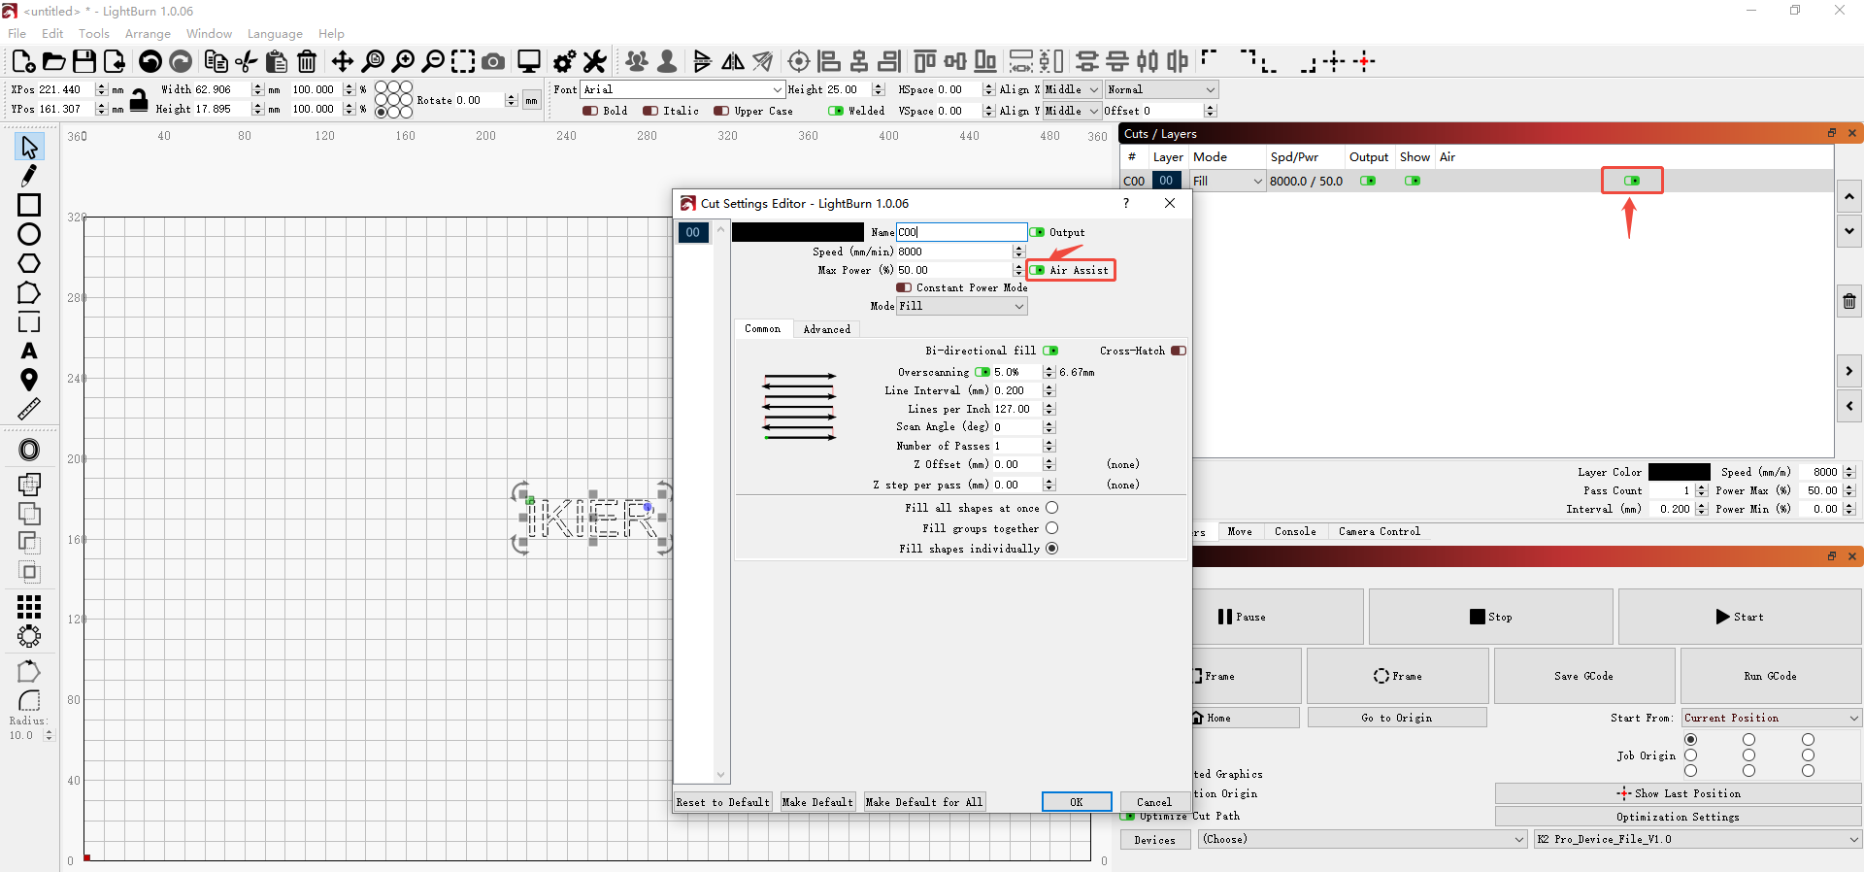Image resolution: width=1864 pixels, height=872 pixels.
Task: Select the Ellipse tool
Action: coord(29,234)
